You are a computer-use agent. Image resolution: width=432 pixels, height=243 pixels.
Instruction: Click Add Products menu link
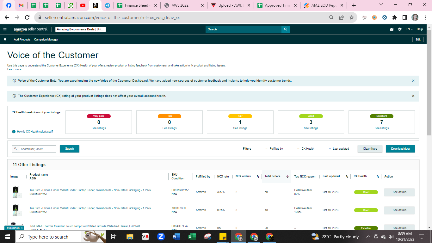click(22, 40)
